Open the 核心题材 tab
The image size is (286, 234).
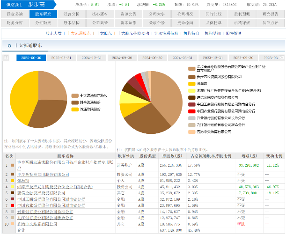tap(100, 14)
